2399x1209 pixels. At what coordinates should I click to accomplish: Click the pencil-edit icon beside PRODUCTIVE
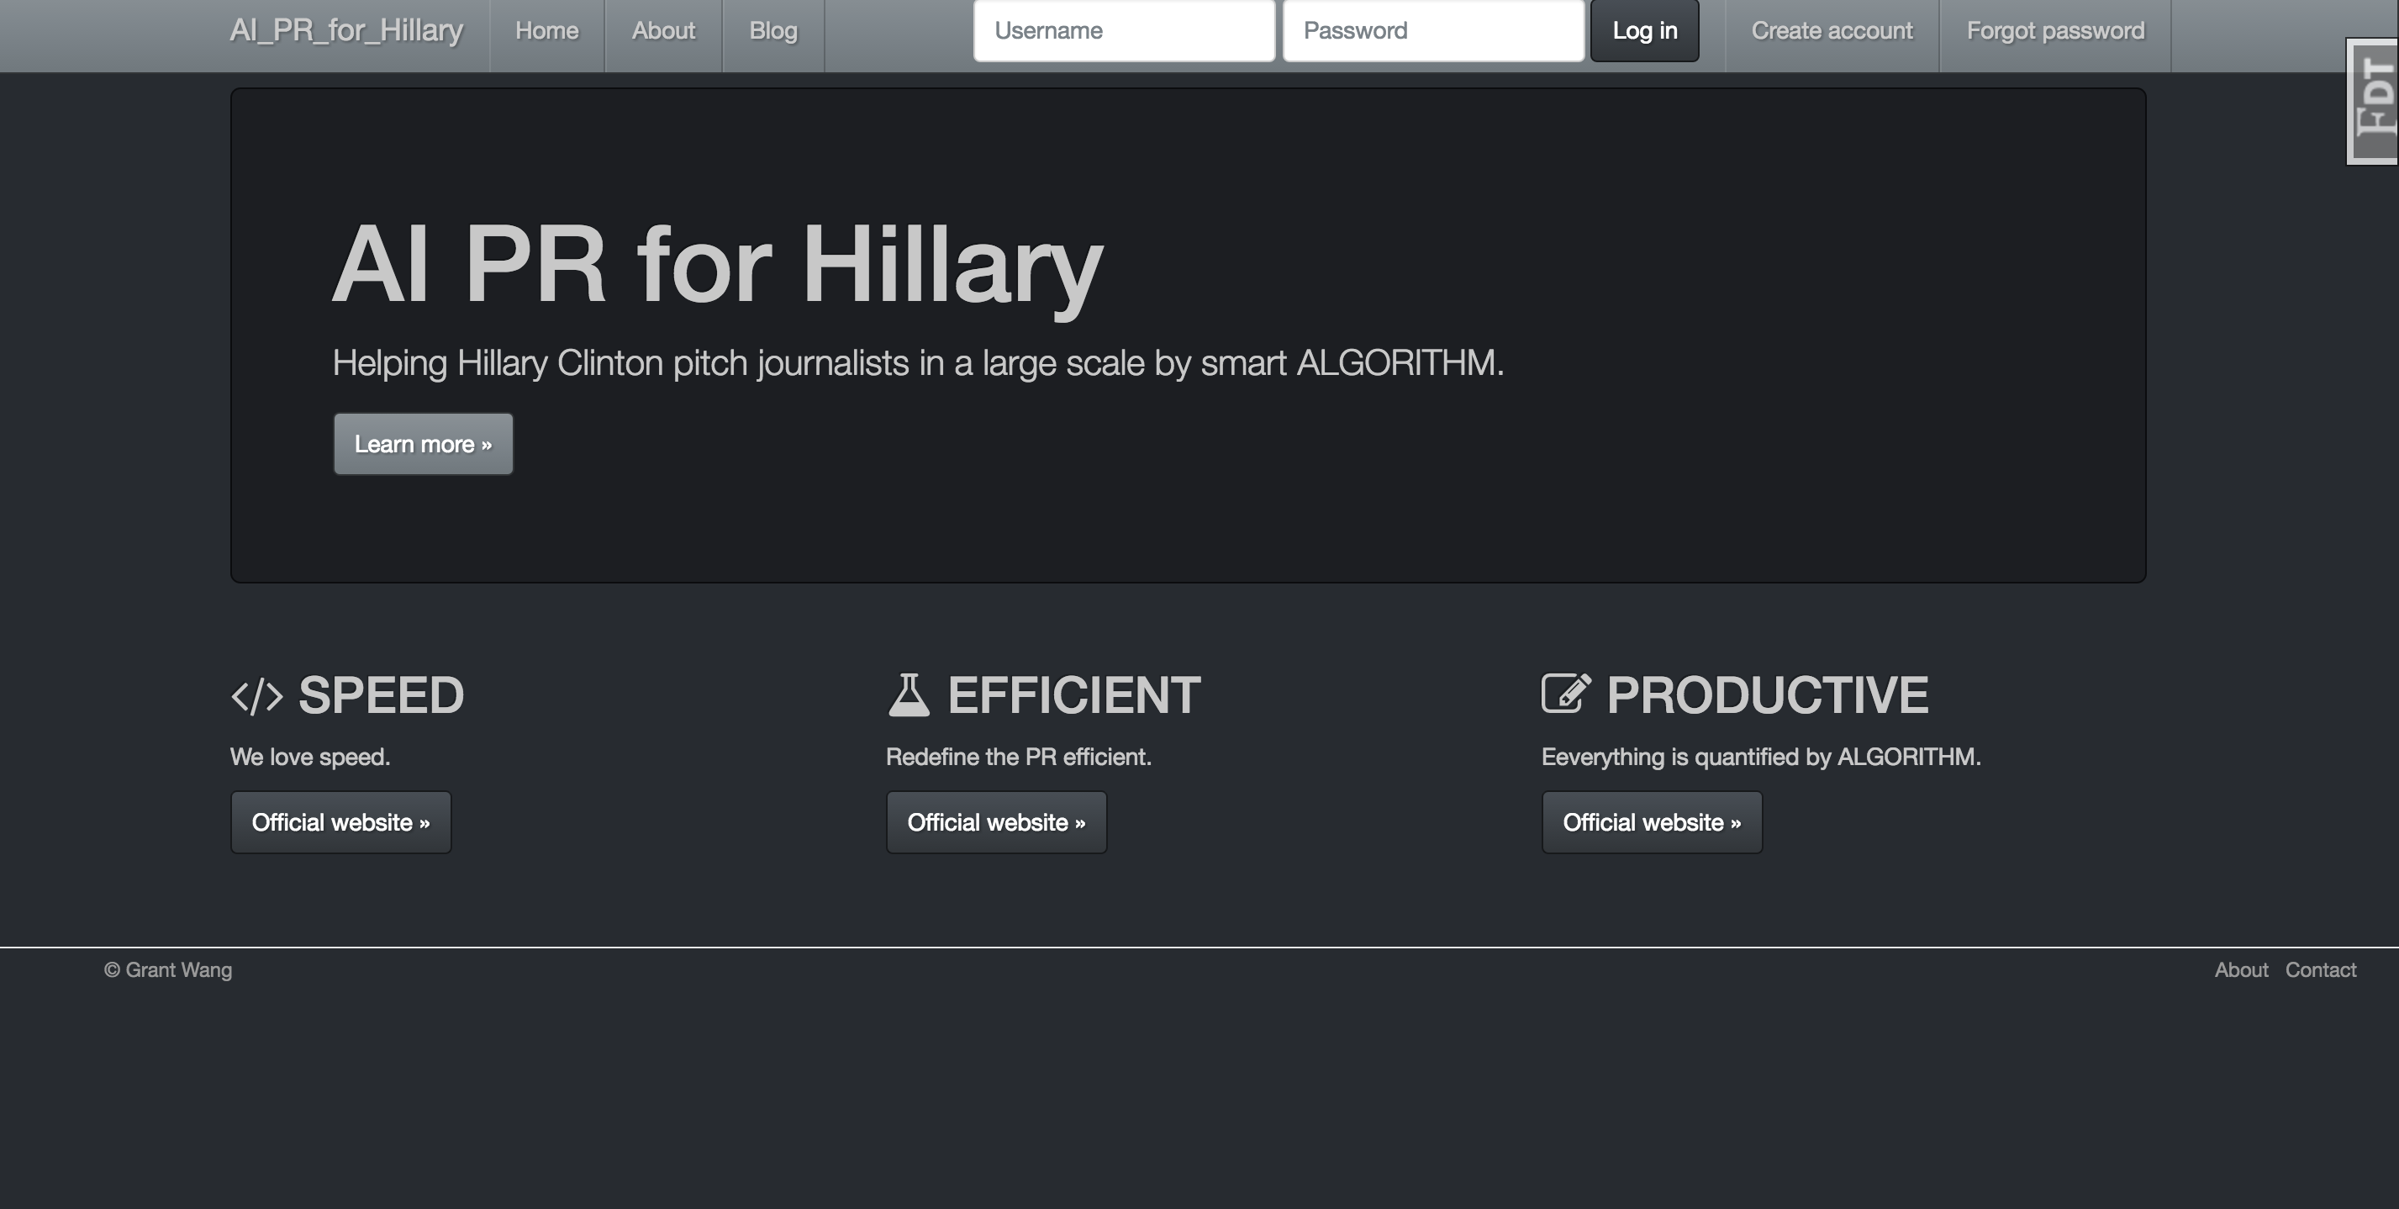tap(1565, 693)
